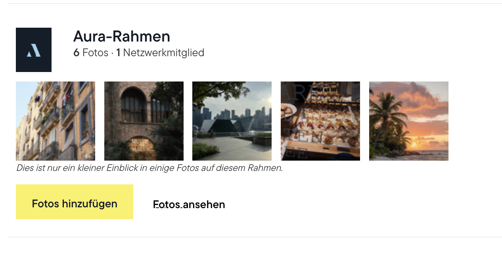Click the white A letter in logo
Viewport: 502px width, 254px height.
click(34, 51)
